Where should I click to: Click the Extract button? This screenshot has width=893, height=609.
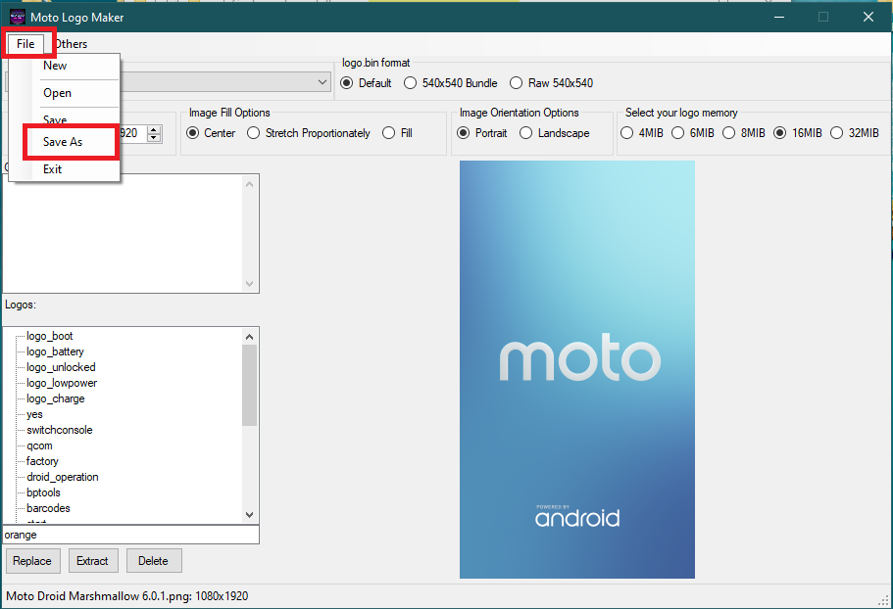[93, 561]
